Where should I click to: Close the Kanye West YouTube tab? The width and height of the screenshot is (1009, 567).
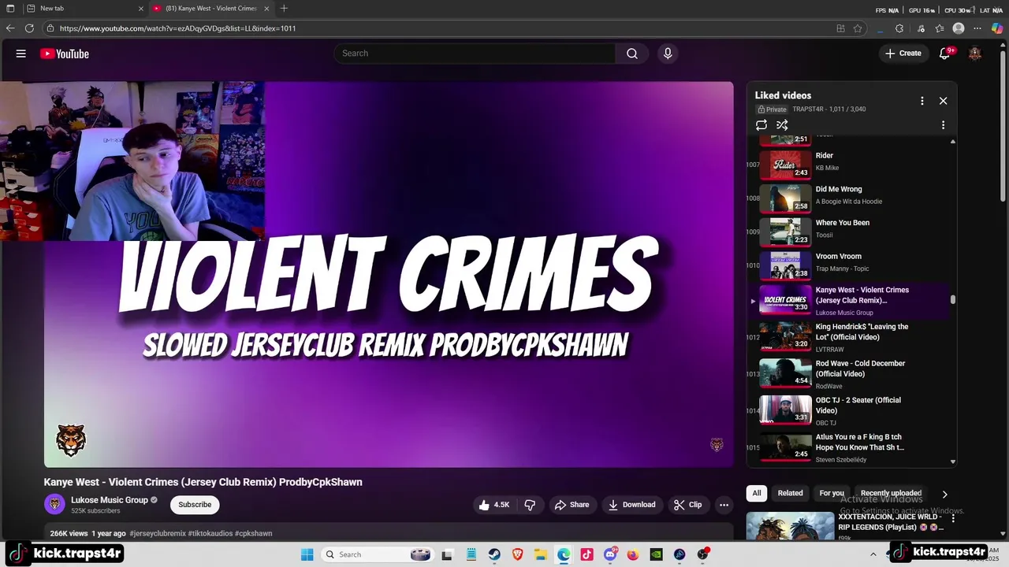pos(266,9)
